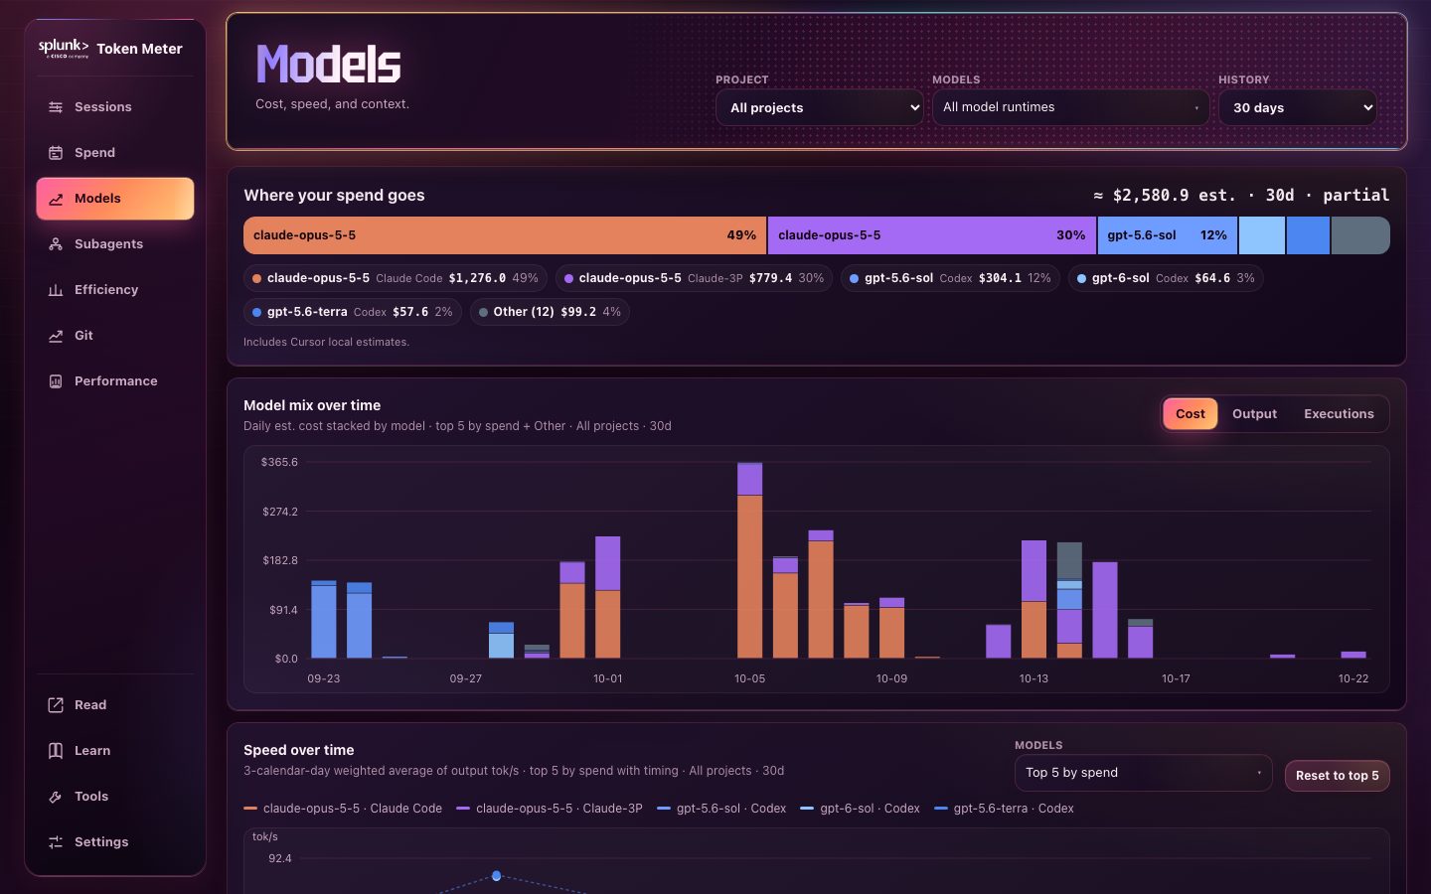Open the Efficiency page
This screenshot has height=894, width=1431.
115,290
